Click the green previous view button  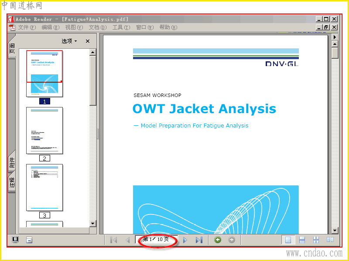click(218, 240)
